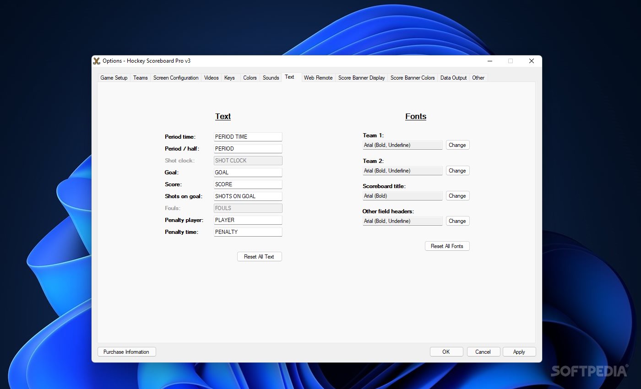Click the disabled Shot clock field
The height and width of the screenshot is (389, 641).
tap(248, 161)
